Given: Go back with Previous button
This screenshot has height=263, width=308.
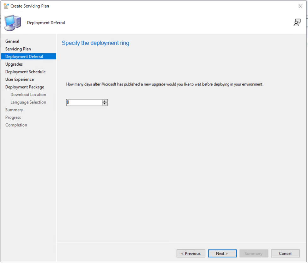Looking at the screenshot, I should coord(191,254).
